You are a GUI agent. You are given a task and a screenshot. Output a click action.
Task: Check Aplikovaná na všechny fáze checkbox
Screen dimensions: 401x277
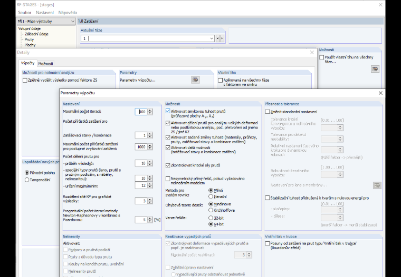pyautogui.click(x=220, y=80)
